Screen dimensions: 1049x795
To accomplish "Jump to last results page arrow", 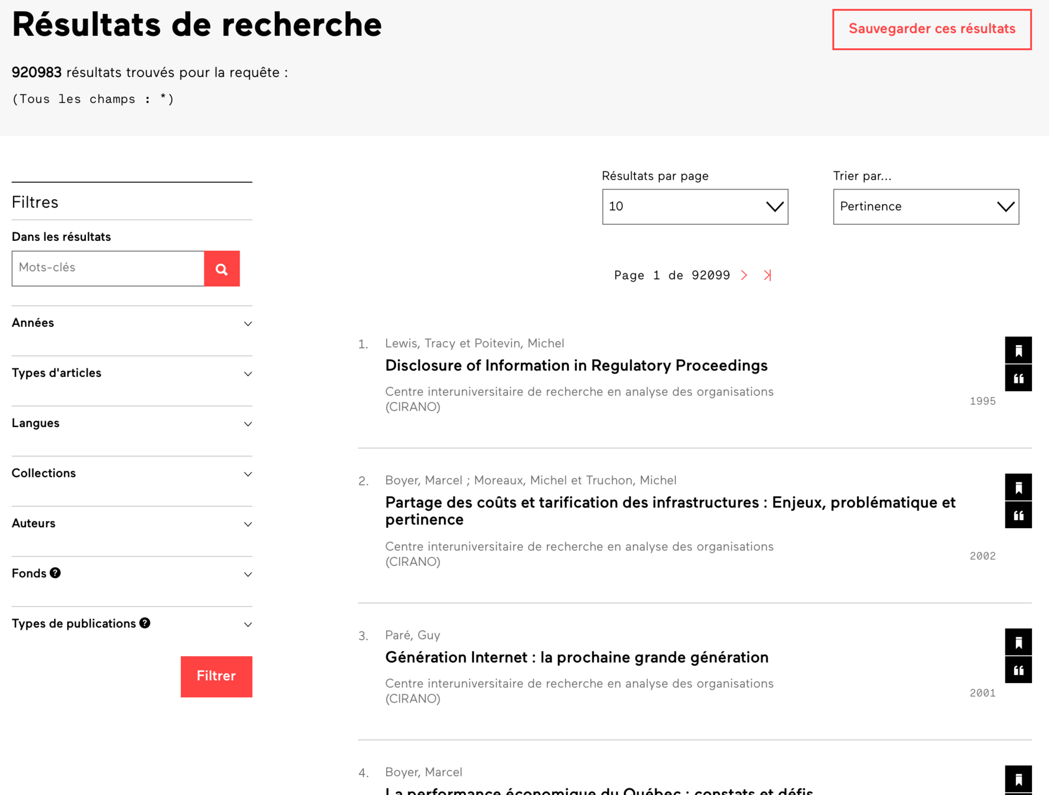I will [768, 275].
